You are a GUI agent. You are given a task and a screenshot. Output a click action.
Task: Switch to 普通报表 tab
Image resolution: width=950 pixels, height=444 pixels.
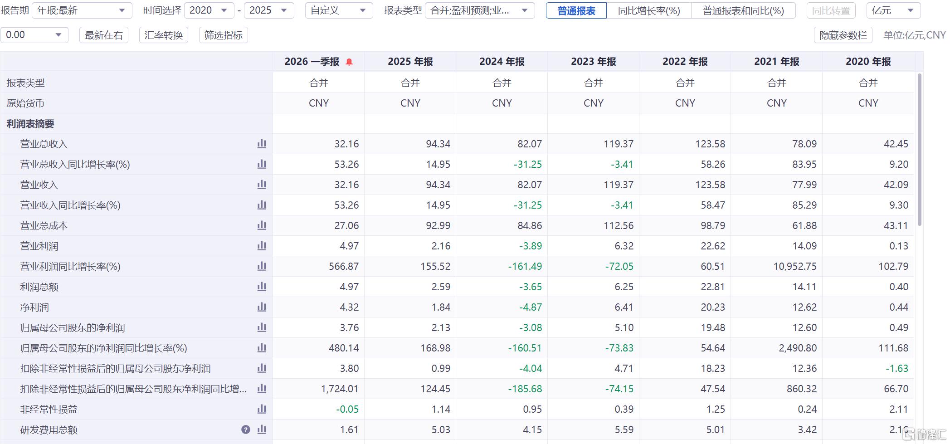tap(576, 10)
